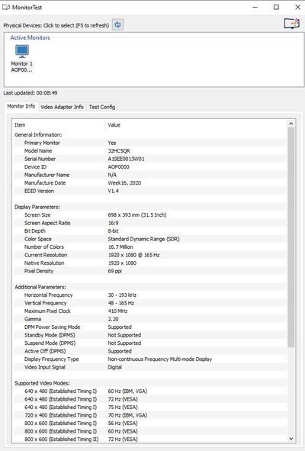Click the refresh devices icon button
This screenshot has height=451, width=305.
click(x=118, y=25)
